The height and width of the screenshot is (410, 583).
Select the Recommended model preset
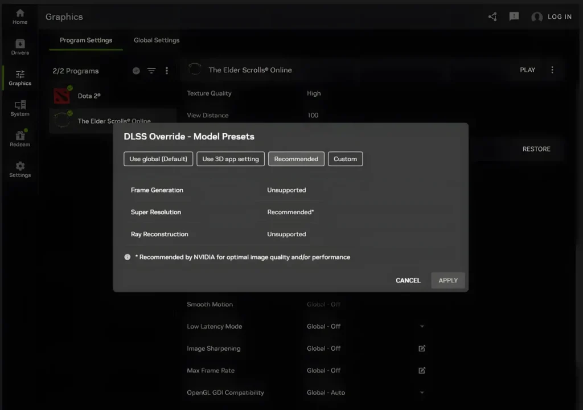click(296, 159)
